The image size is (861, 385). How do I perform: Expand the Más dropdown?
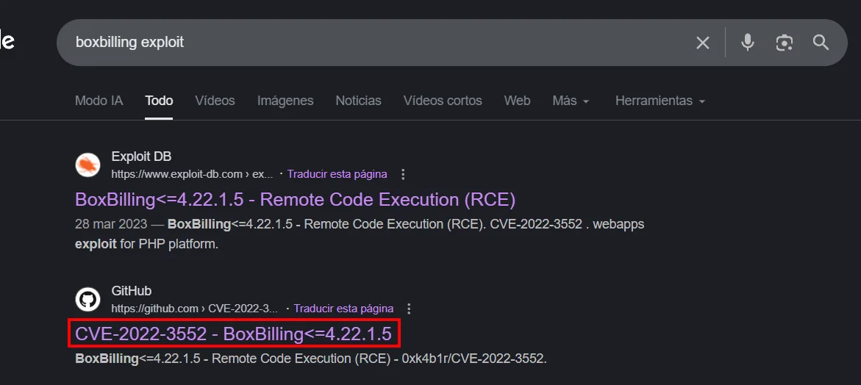571,101
